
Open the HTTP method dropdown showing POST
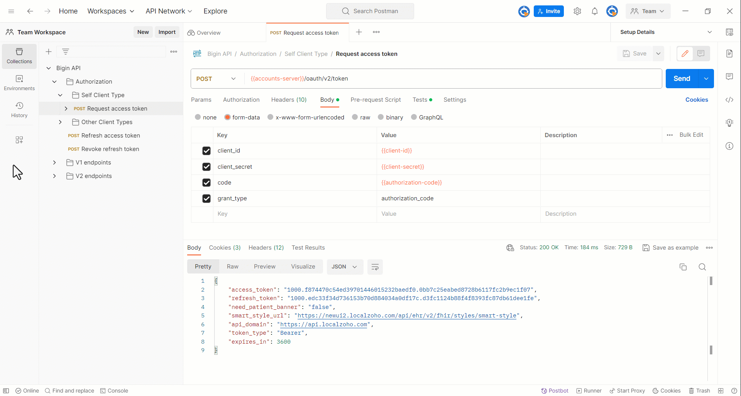(215, 79)
